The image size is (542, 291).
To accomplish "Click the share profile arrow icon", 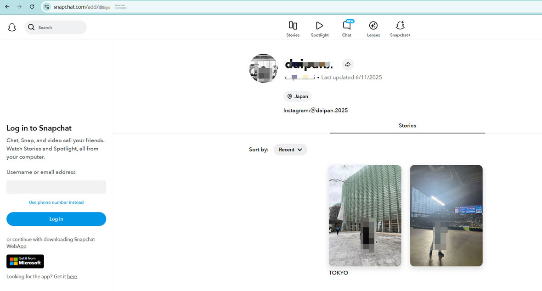I will [348, 64].
